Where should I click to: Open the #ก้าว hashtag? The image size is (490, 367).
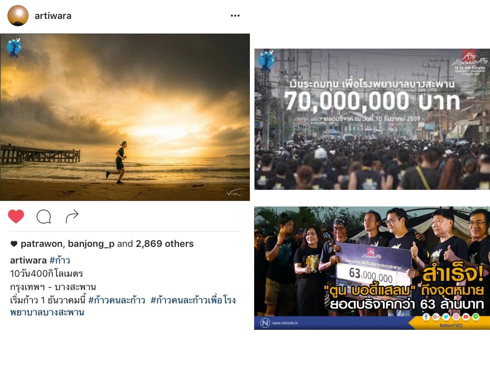pos(60,260)
